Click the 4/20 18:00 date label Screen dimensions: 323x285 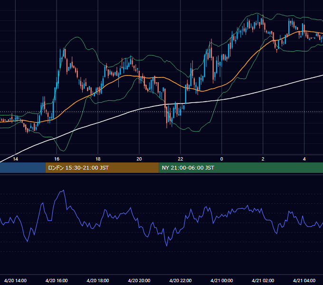tap(98, 280)
